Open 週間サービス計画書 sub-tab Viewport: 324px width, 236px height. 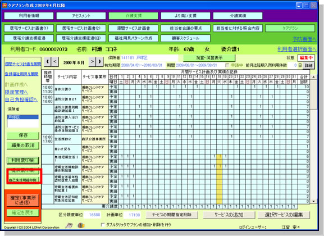click(134, 28)
